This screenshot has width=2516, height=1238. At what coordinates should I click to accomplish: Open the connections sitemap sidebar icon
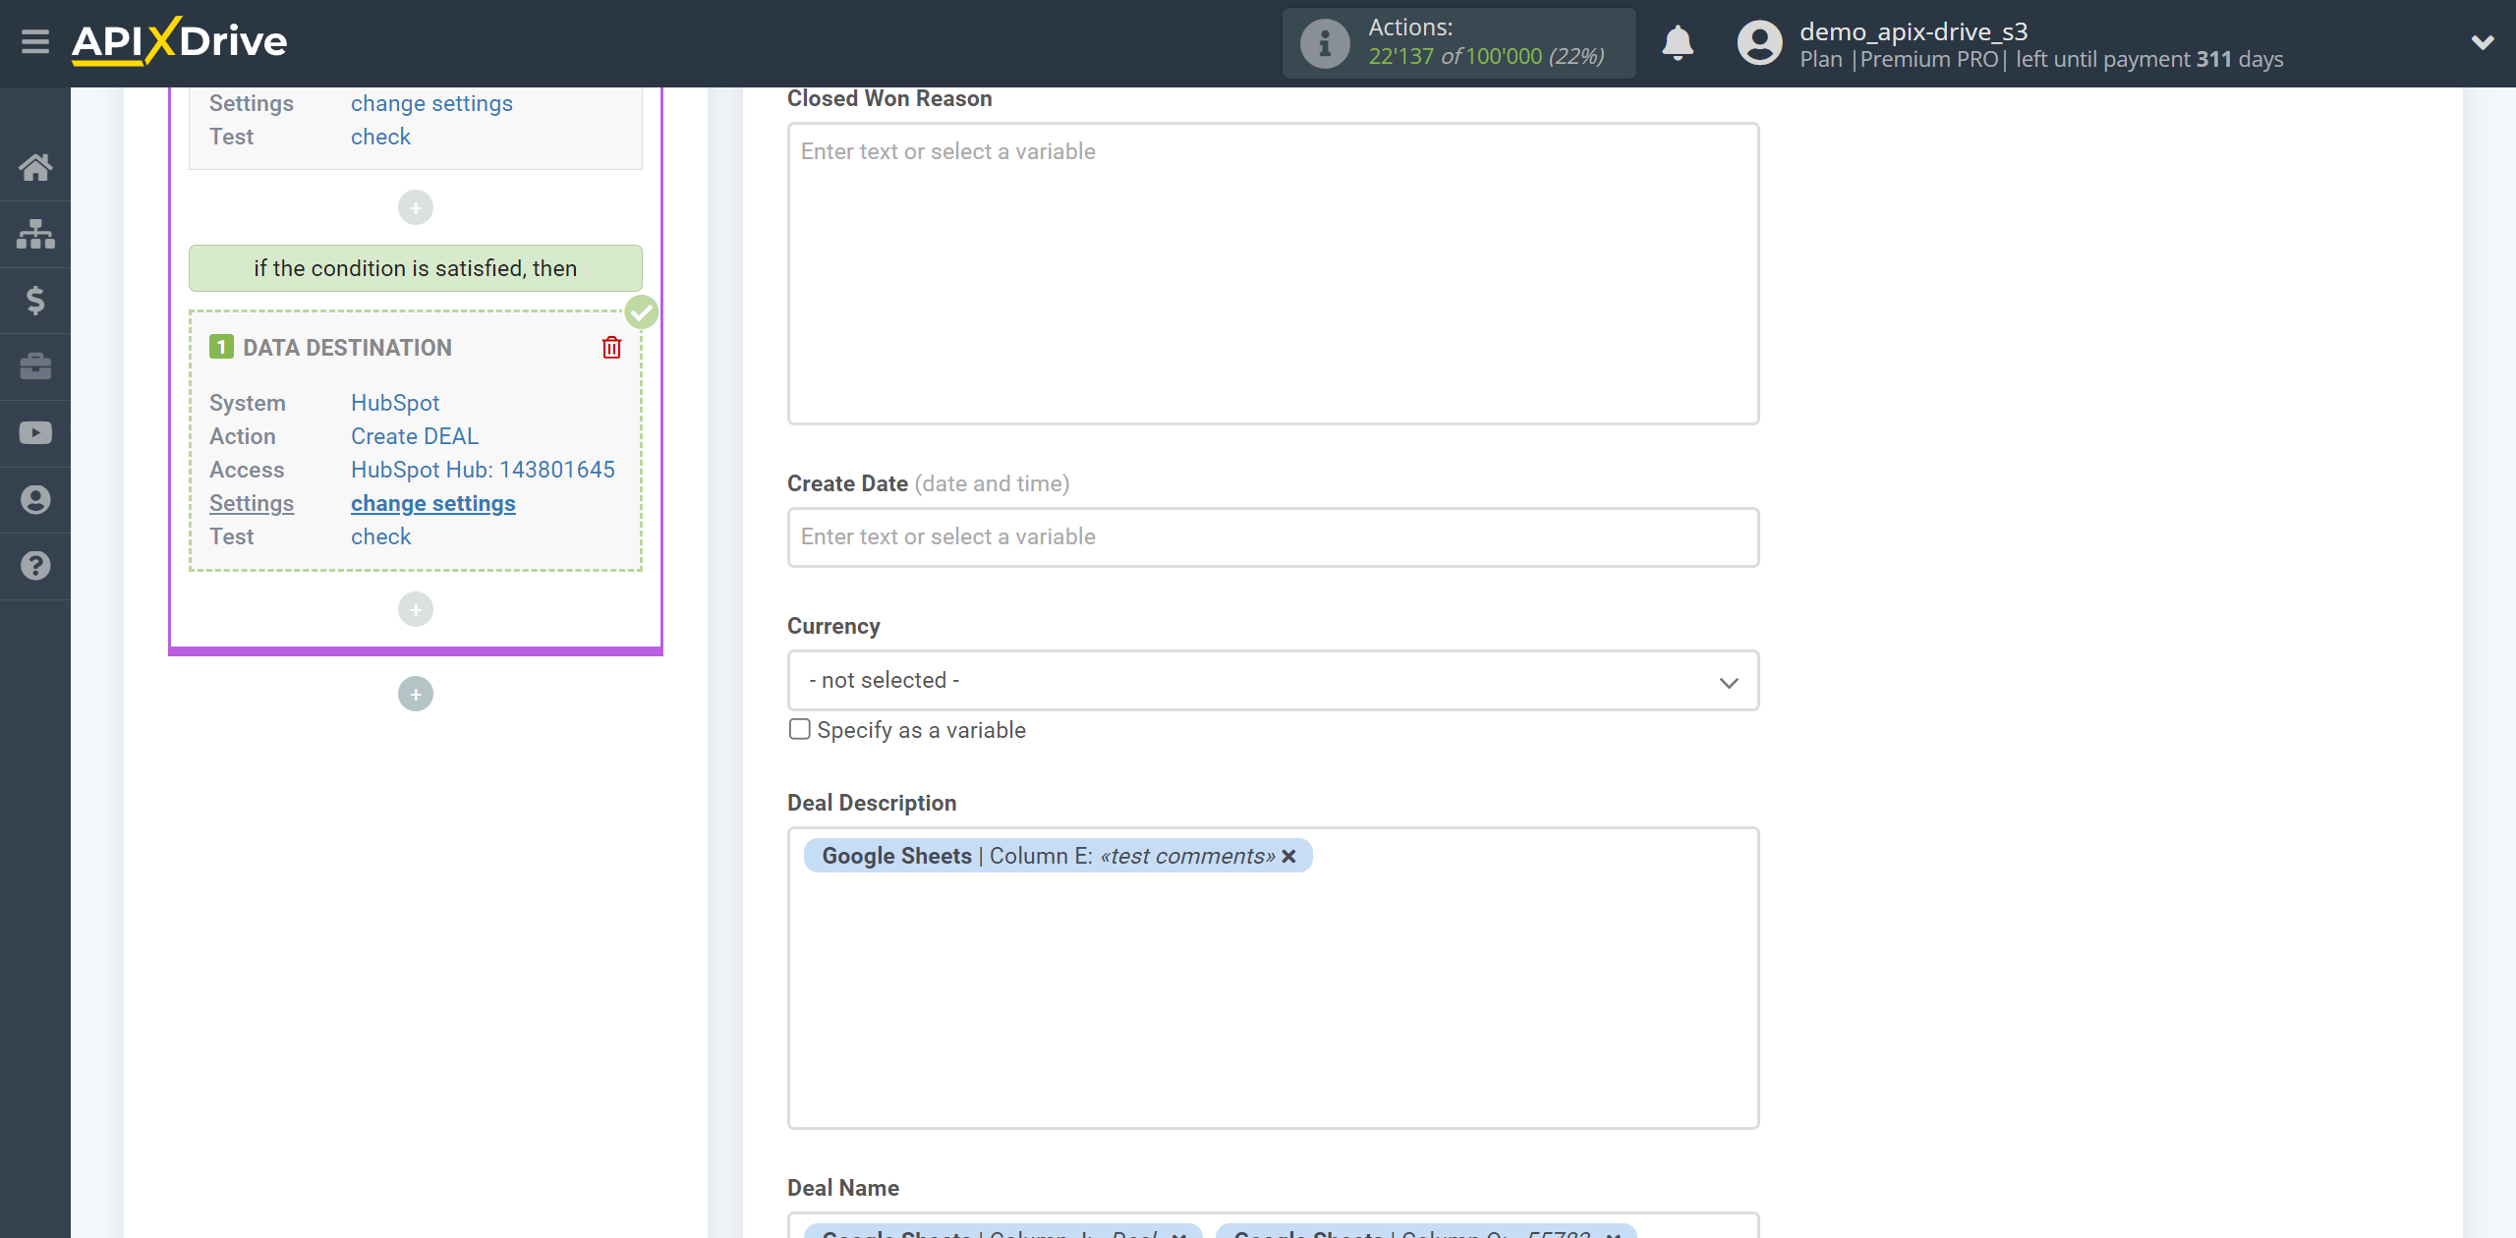(x=35, y=234)
